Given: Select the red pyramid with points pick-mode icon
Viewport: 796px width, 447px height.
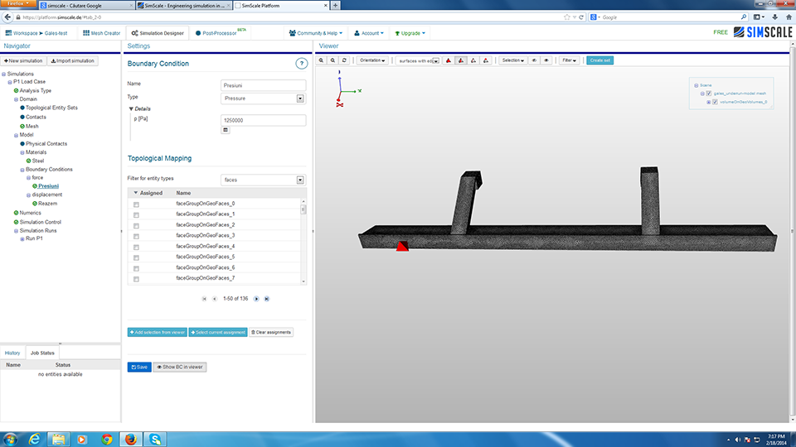Looking at the screenshot, I should click(486, 60).
